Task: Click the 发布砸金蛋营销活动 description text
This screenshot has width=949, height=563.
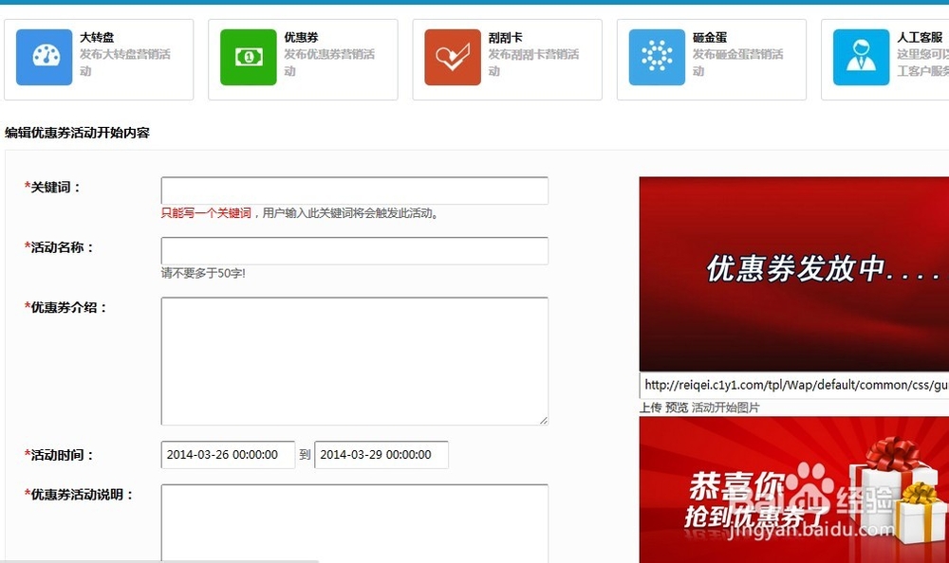Action: tap(738, 63)
